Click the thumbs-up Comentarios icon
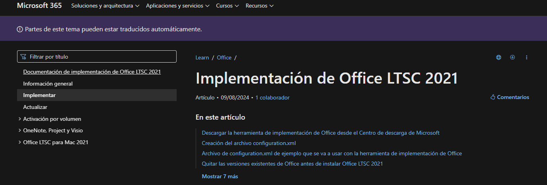 pyautogui.click(x=493, y=97)
